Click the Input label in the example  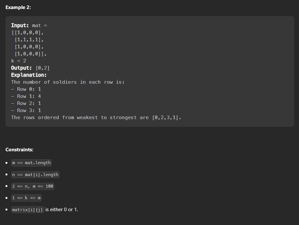(20, 25)
